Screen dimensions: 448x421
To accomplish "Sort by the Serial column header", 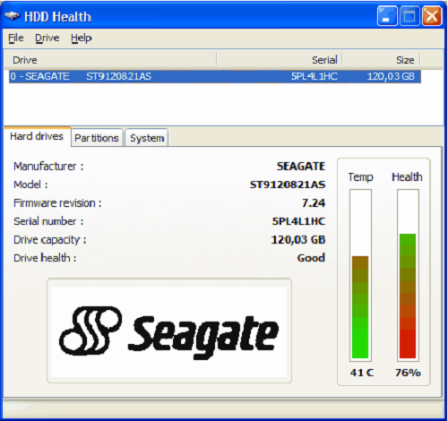I will 279,60.
